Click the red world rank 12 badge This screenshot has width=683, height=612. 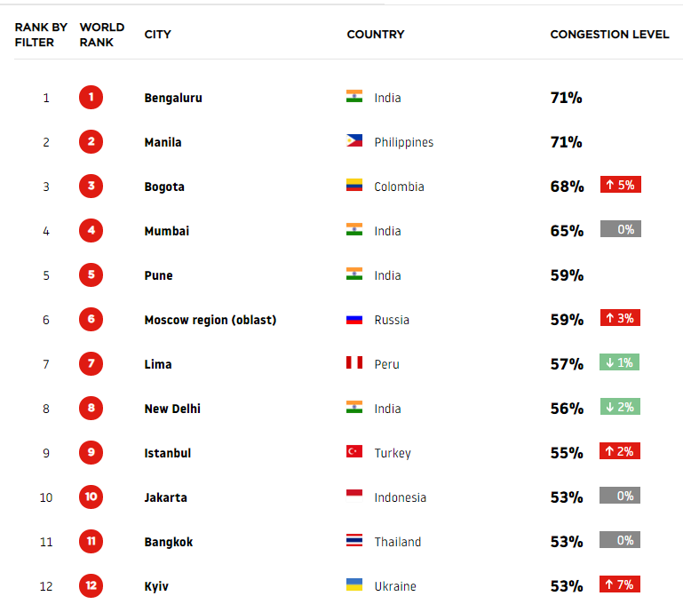[x=91, y=586]
